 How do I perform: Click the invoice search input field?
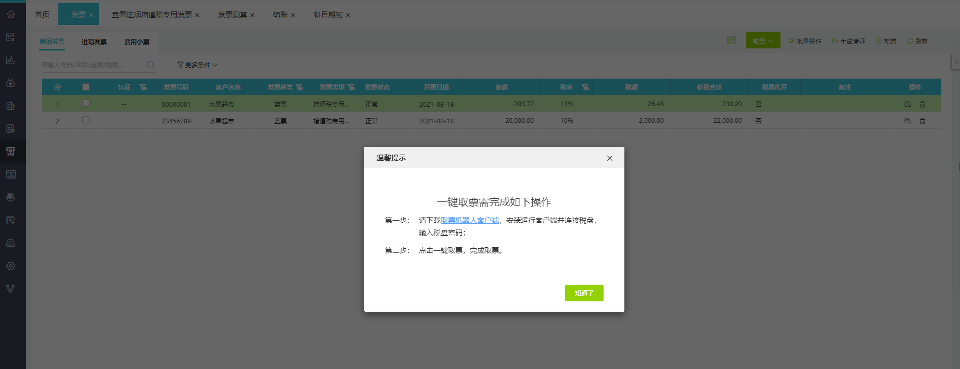point(92,65)
